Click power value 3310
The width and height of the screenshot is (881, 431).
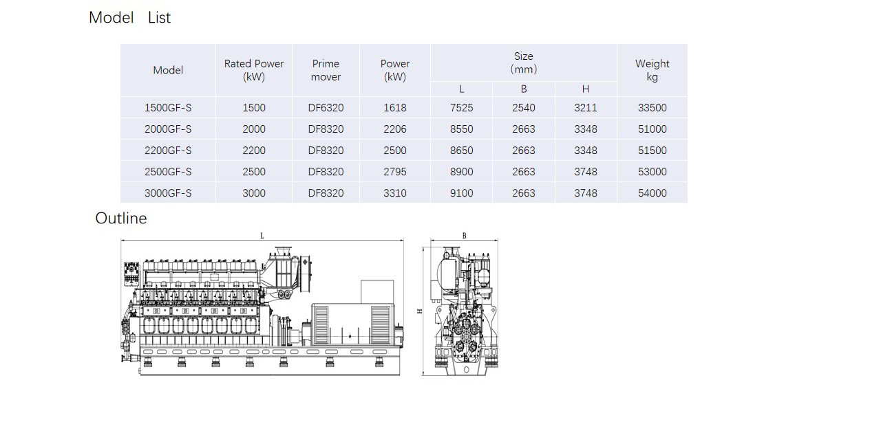click(395, 192)
